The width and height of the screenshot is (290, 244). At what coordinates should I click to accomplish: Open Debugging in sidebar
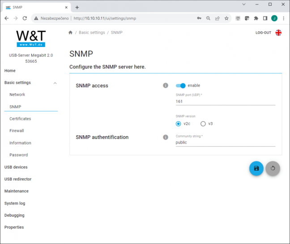click(14, 215)
